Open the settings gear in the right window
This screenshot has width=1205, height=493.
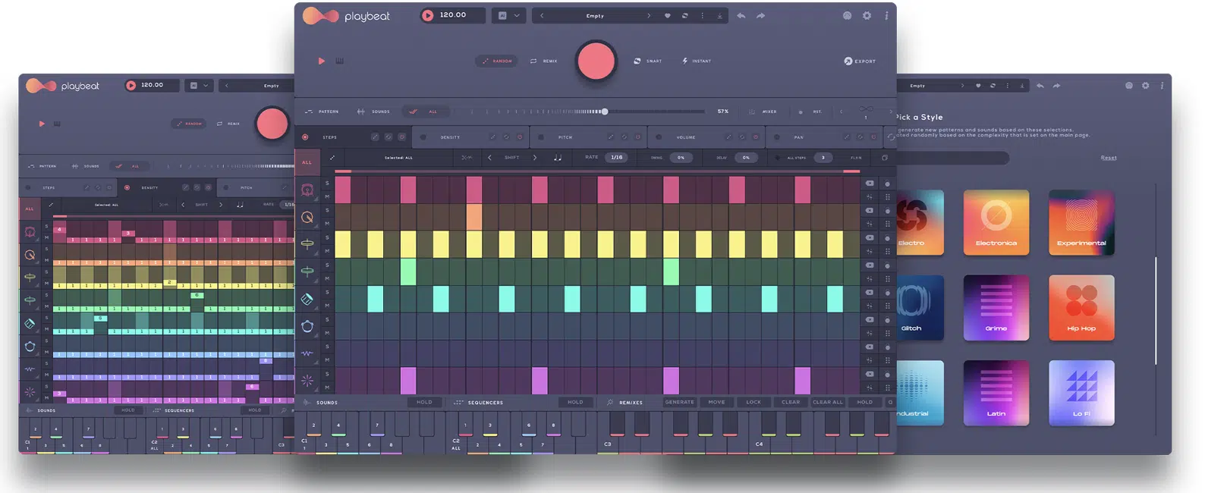(x=1146, y=86)
